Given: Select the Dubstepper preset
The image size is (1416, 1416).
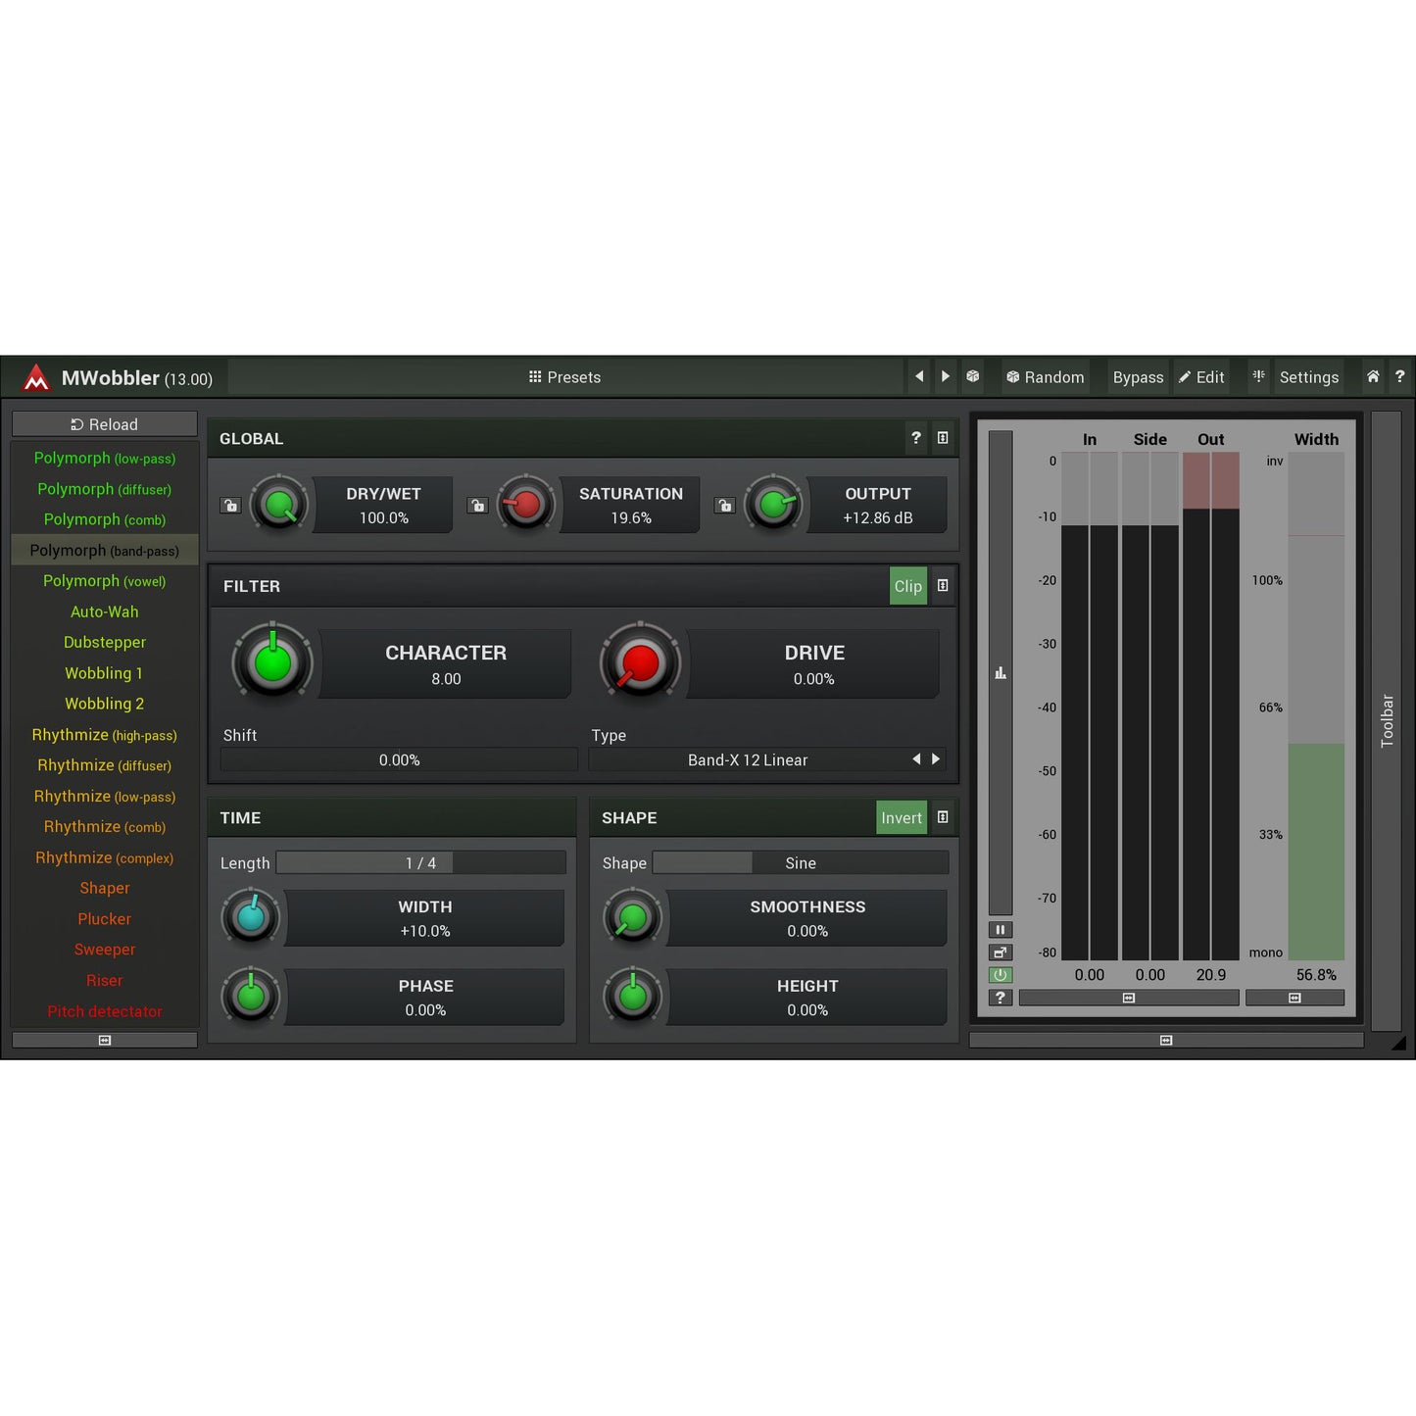Looking at the screenshot, I should 104,642.
